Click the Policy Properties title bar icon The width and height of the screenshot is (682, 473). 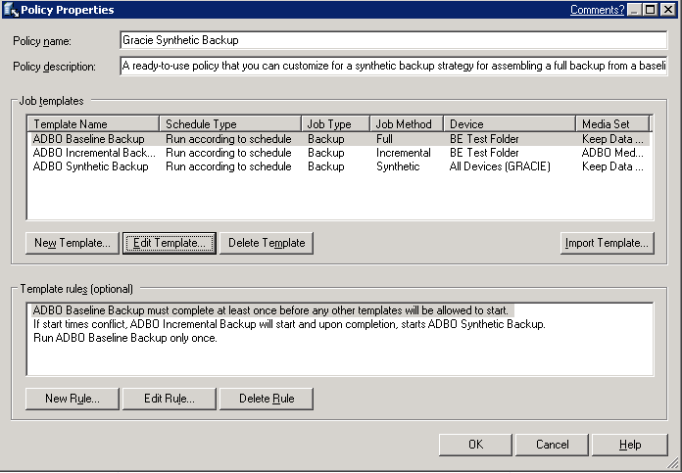click(x=11, y=10)
